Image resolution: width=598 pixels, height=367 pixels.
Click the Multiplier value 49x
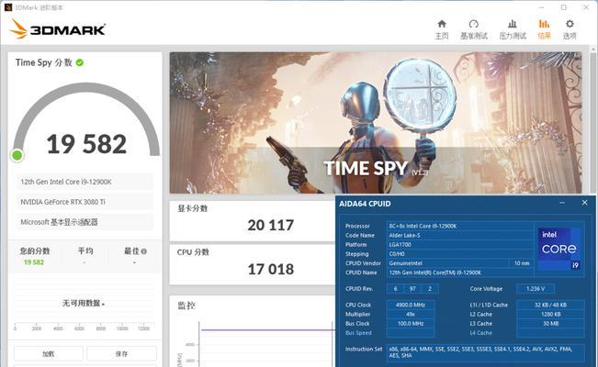click(411, 315)
